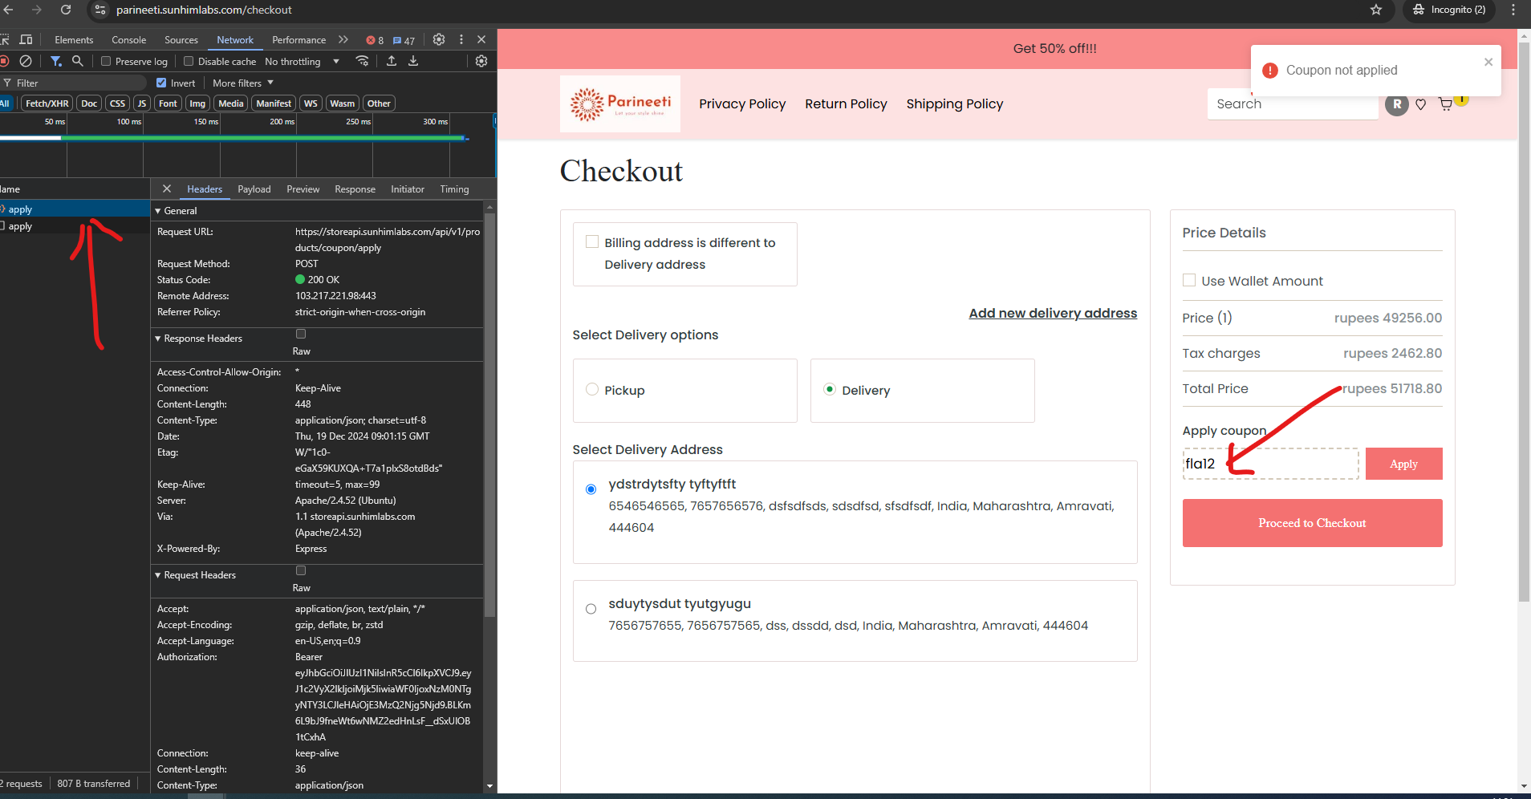
Task: Uncheck the Invert filter checkbox
Action: click(x=161, y=83)
